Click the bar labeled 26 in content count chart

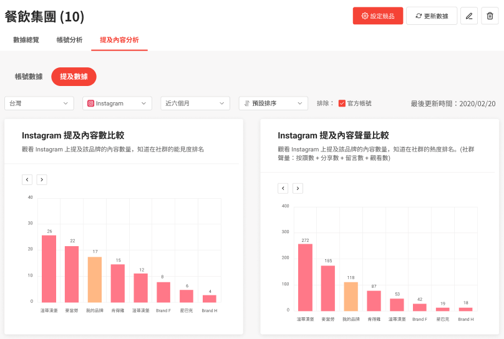(49, 269)
